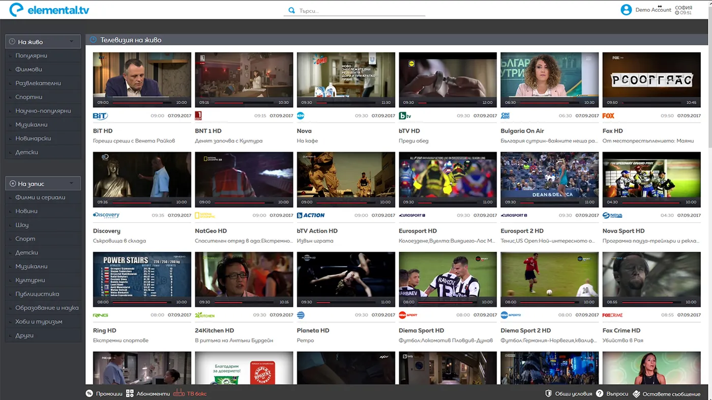Click the program title На кафе

click(307, 141)
